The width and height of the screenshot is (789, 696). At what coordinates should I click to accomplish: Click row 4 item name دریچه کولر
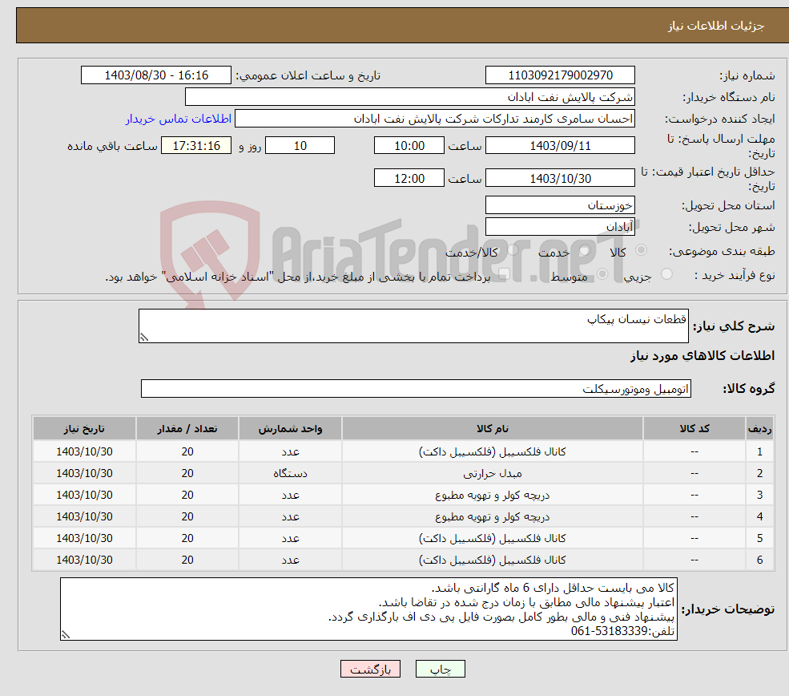click(x=493, y=516)
